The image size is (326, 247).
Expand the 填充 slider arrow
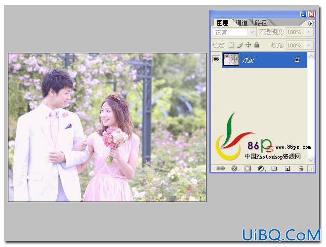tap(309, 45)
